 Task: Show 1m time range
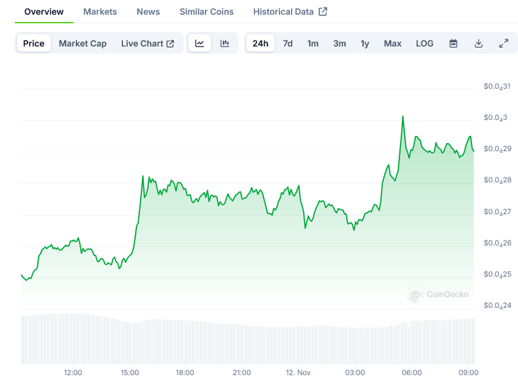313,43
